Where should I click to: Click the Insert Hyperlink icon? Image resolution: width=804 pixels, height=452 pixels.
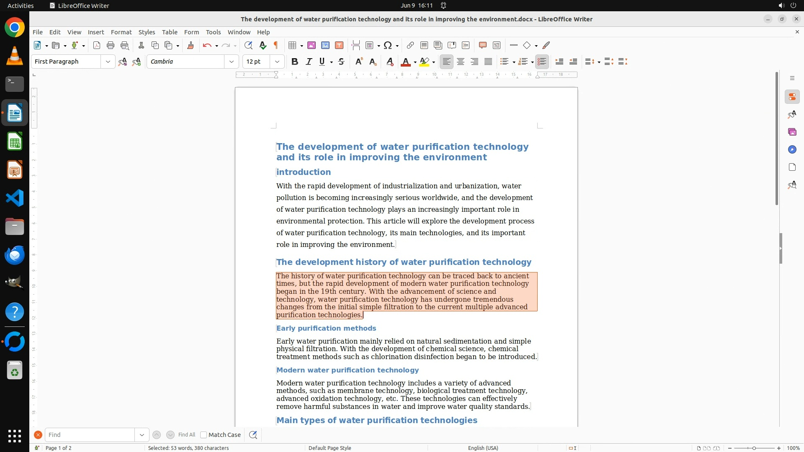410,45
